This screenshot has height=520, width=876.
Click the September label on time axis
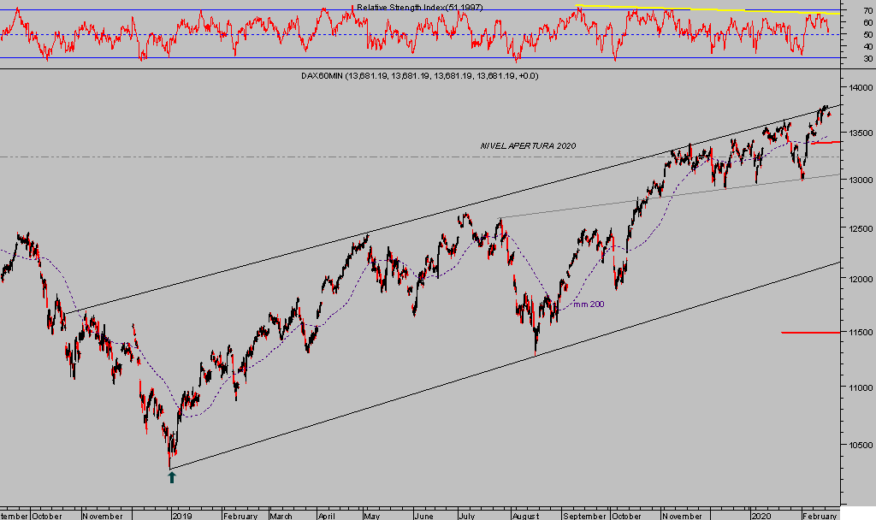pyautogui.click(x=585, y=516)
